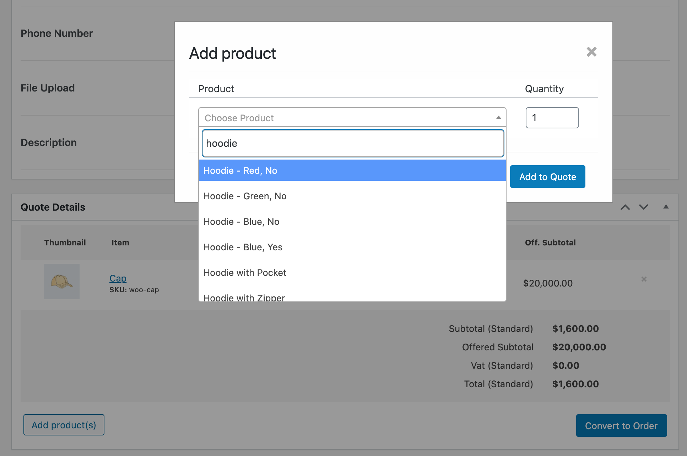Open the Choose Product dropdown
687x456 pixels.
coord(352,118)
